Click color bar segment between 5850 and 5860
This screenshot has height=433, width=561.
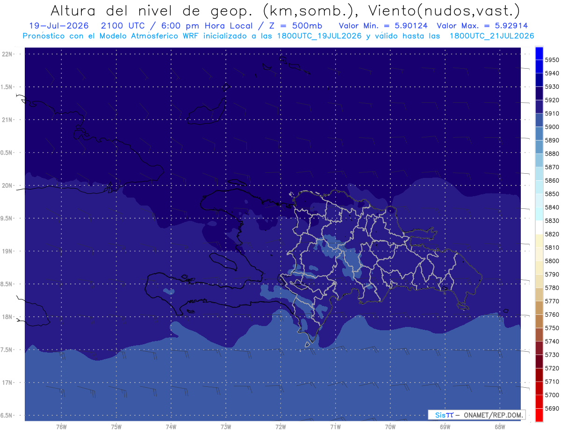pos(539,187)
